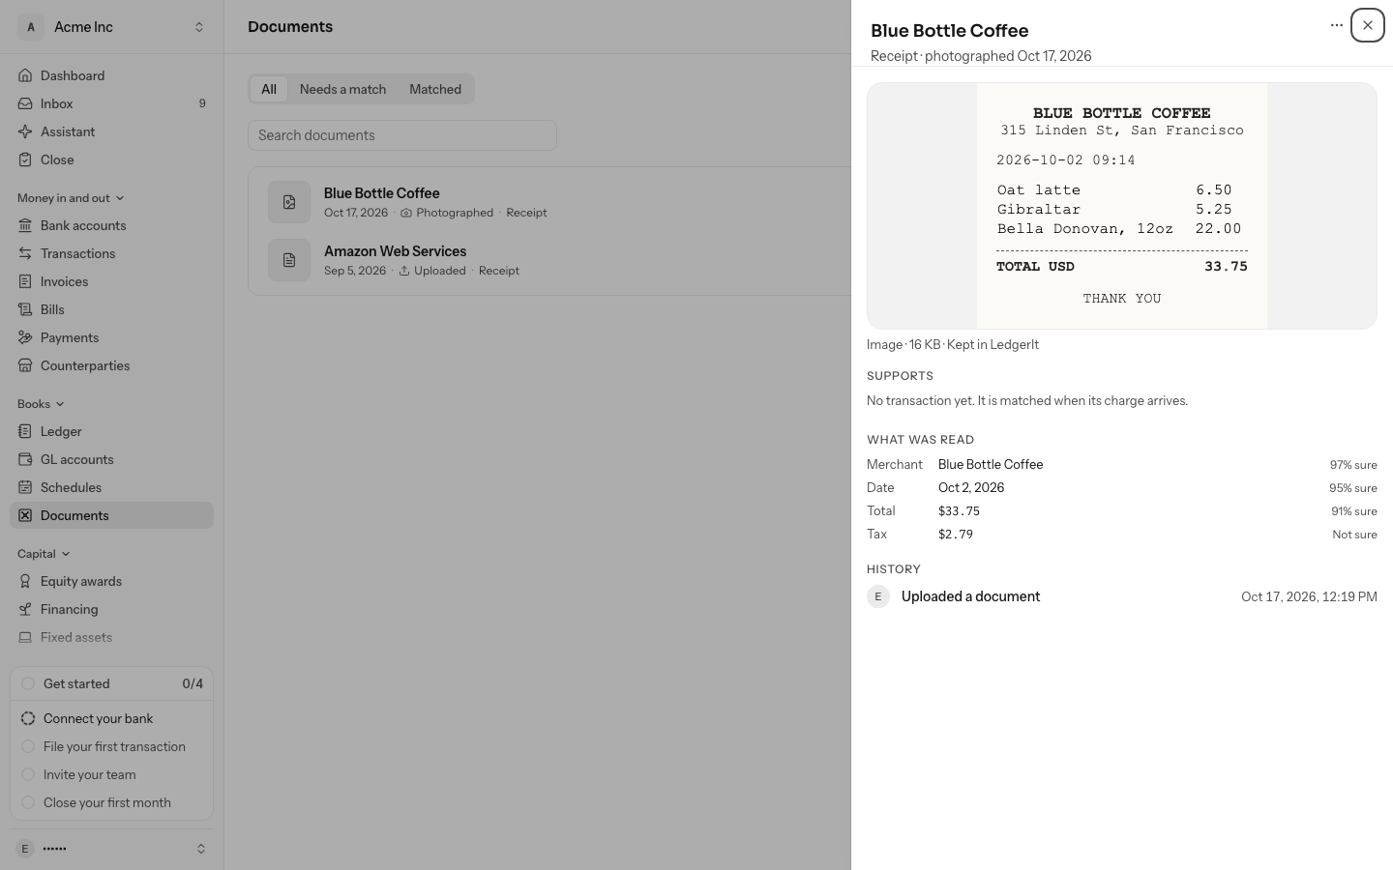Open the Schedules calendar icon

25,487
